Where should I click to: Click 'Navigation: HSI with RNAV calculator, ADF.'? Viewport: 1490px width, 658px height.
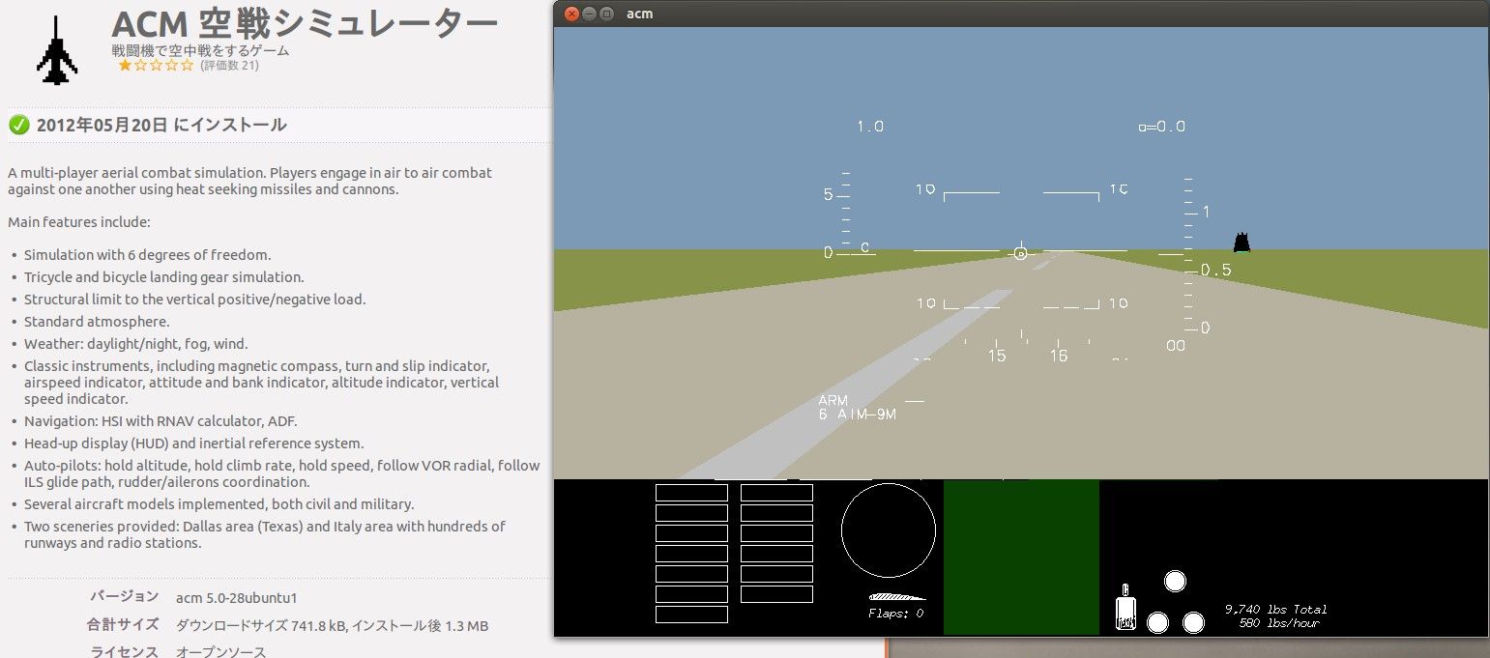point(161,421)
